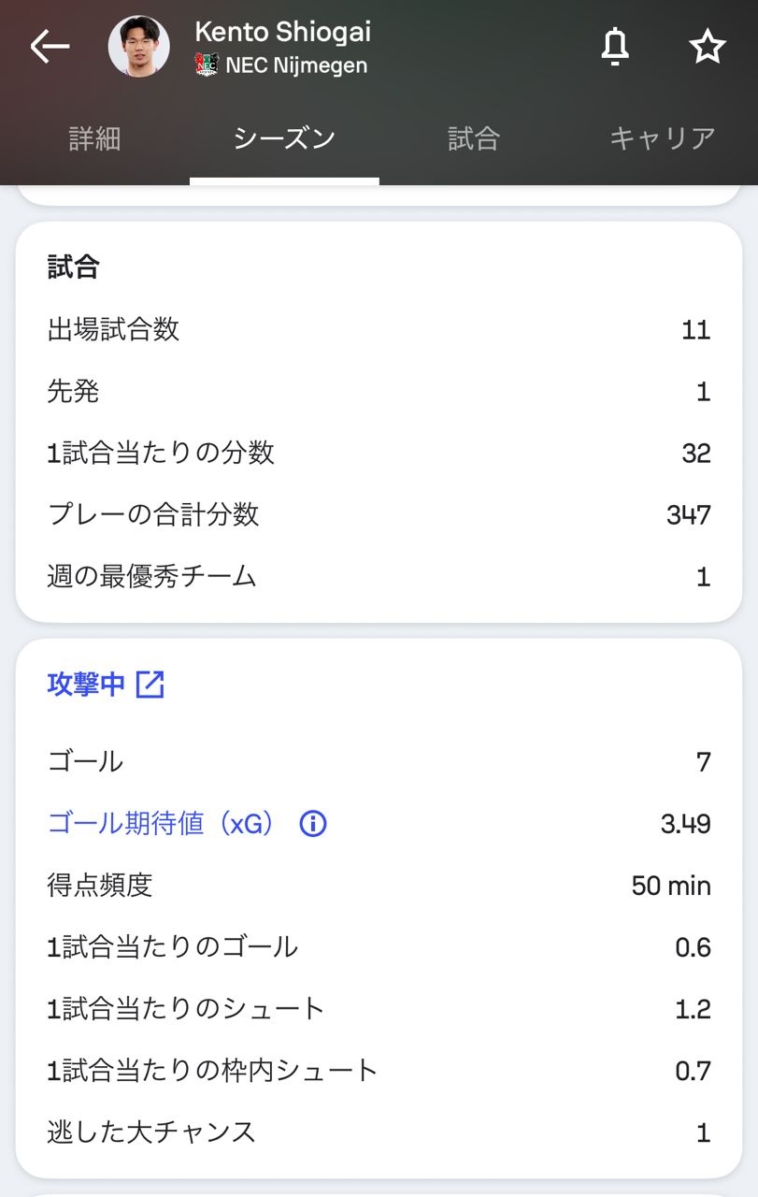The height and width of the screenshot is (1197, 758).
Task: Tap the NEC Nijmegen club crest
Action: (x=207, y=65)
